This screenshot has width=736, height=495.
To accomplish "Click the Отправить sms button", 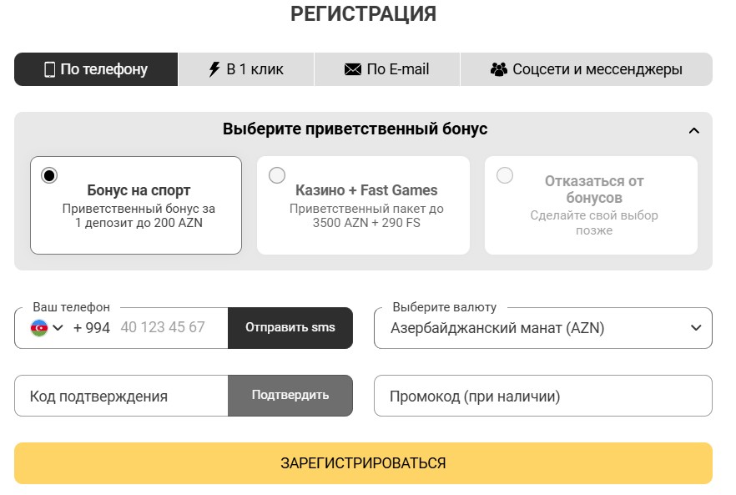I will [290, 327].
